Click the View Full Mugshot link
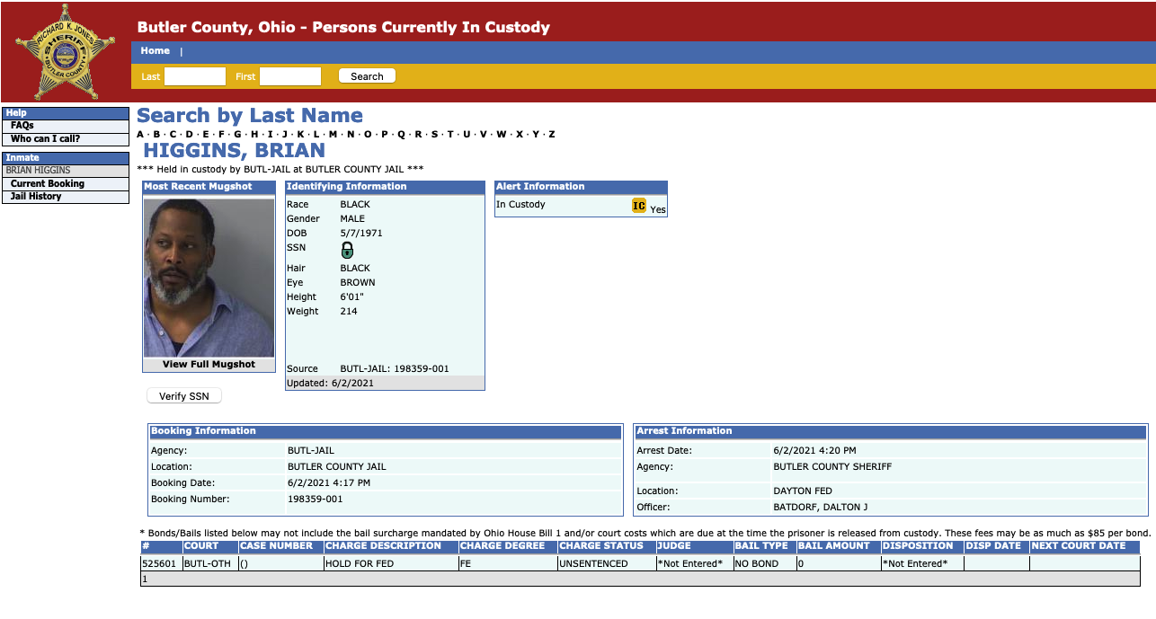This screenshot has width=1156, height=619. pyautogui.click(x=209, y=365)
